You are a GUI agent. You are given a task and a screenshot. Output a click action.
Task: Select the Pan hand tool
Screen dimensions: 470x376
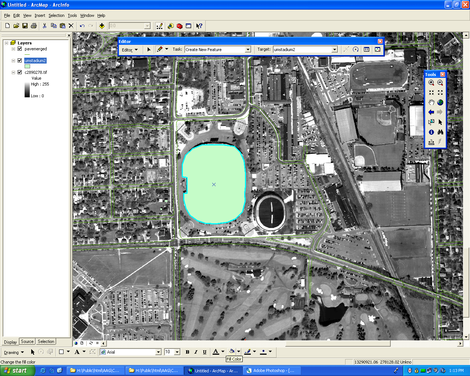pyautogui.click(x=431, y=102)
